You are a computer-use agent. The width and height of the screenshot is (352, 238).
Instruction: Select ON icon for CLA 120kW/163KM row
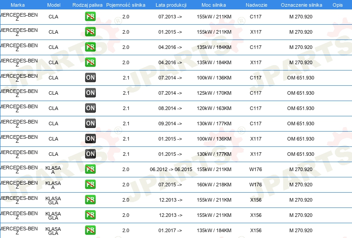click(x=90, y=108)
